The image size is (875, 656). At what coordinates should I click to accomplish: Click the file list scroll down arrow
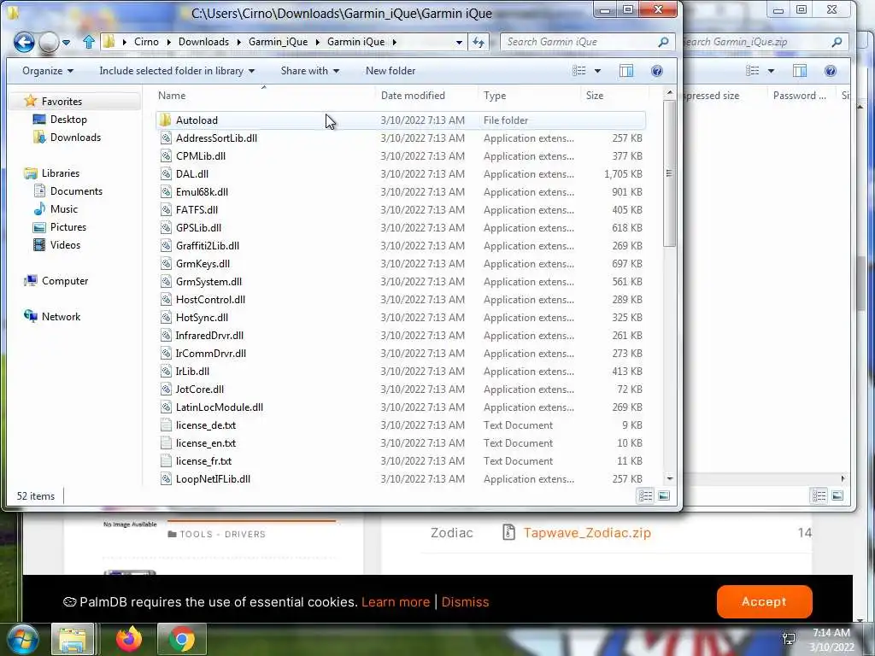[670, 478]
